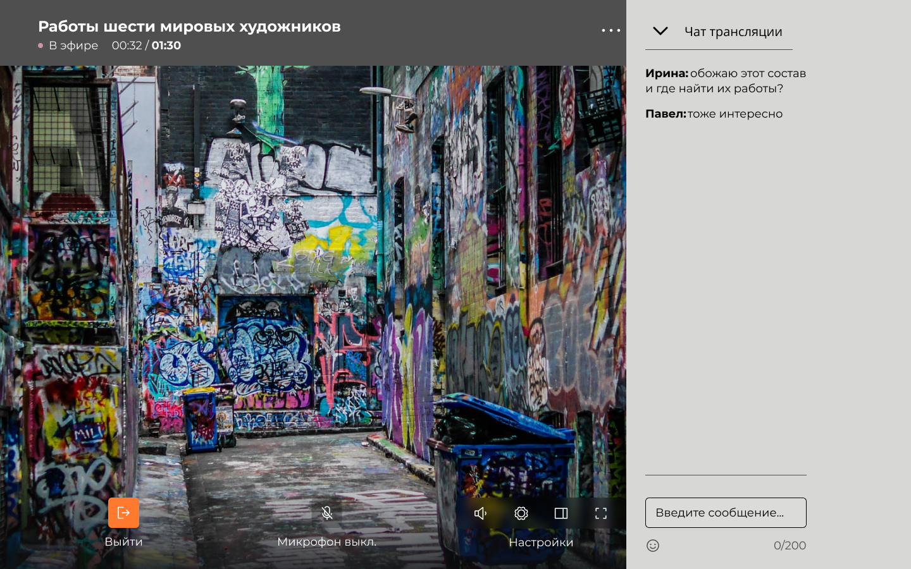The height and width of the screenshot is (569, 911).
Task: Click the elapsed time '00:32'
Action: click(127, 46)
